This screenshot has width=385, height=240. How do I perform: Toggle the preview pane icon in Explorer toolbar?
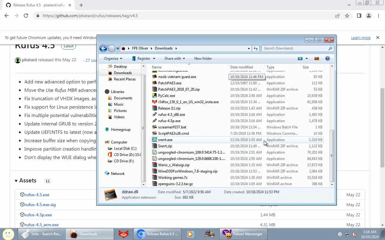pyautogui.click(x=317, y=58)
